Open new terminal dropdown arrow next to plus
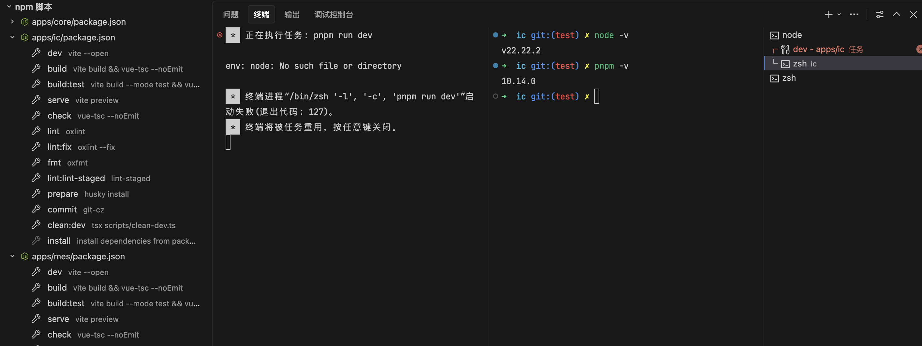This screenshot has height=346, width=922. click(839, 14)
